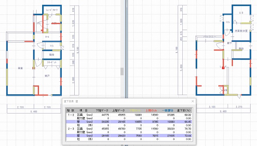Select the blue 一致部分 column header
Image resolution: width=257 pixels, height=146 pixels.
[x=167, y=110]
